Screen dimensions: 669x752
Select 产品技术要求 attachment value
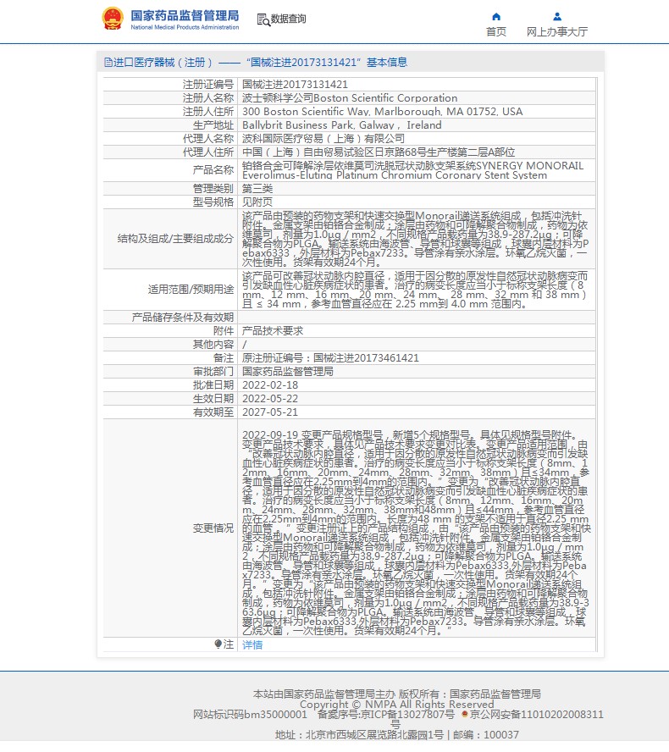273,330
